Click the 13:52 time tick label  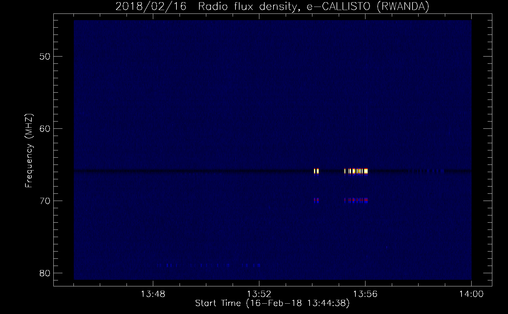click(259, 294)
